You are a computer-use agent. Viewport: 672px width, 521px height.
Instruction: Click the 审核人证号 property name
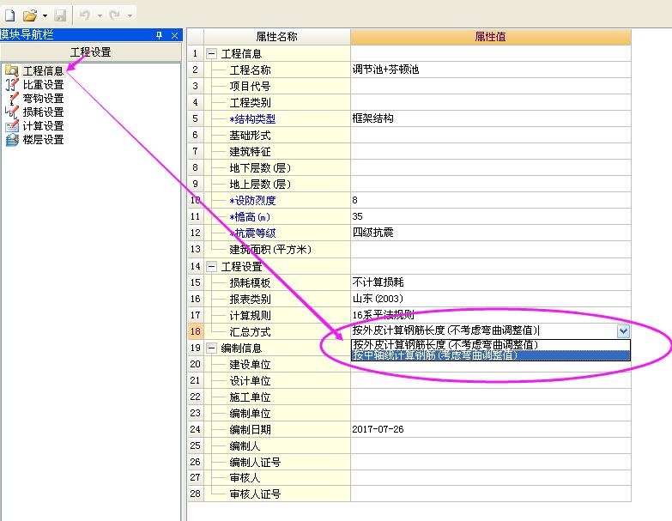pos(255,494)
